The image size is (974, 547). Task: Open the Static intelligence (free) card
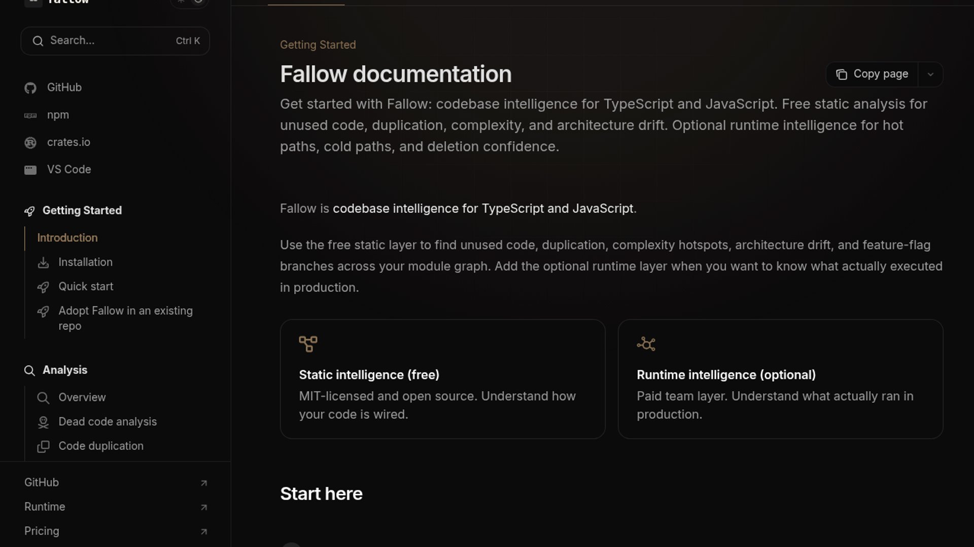pos(442,379)
